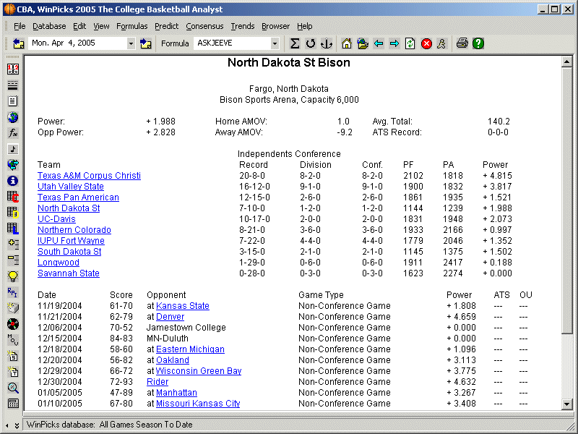The width and height of the screenshot is (578, 434).
Task: Open the Browser menu
Action: click(x=276, y=26)
